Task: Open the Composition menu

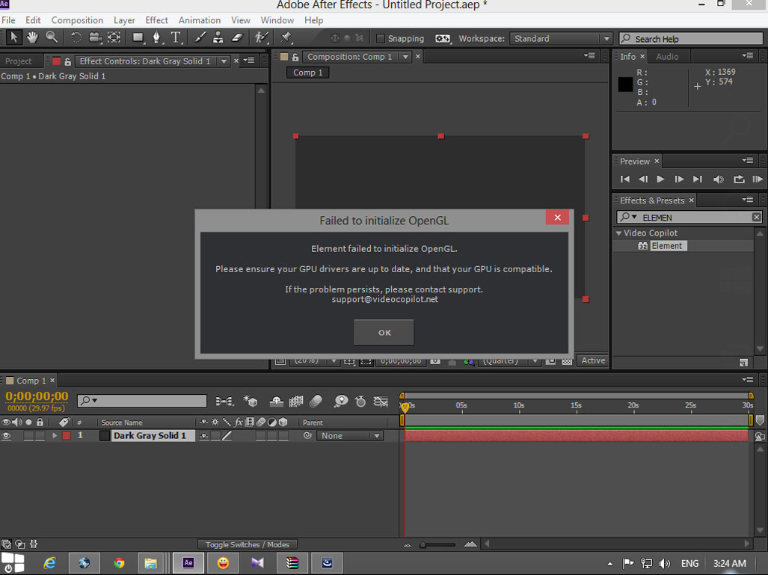Action: pyautogui.click(x=77, y=20)
